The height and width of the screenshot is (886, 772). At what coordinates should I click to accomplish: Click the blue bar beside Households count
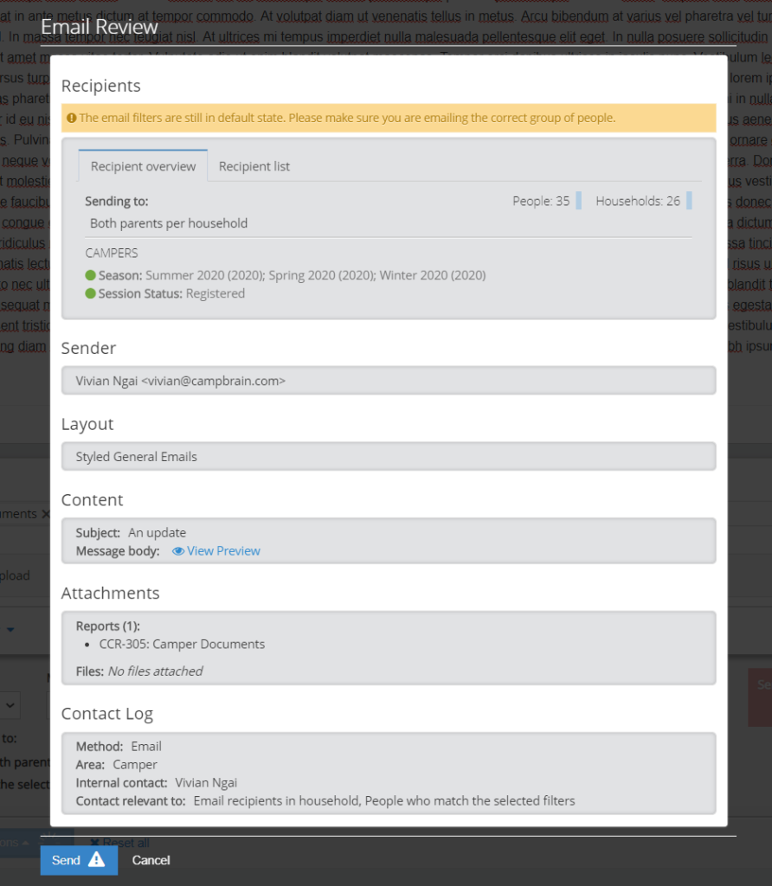click(689, 201)
